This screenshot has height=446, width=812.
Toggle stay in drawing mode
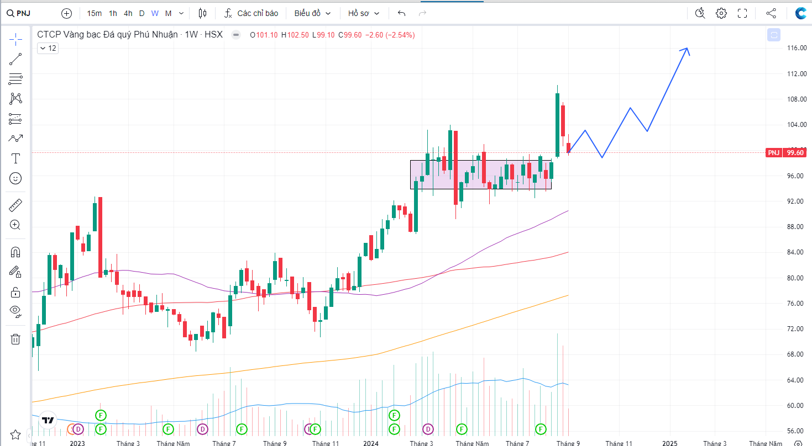click(x=15, y=272)
